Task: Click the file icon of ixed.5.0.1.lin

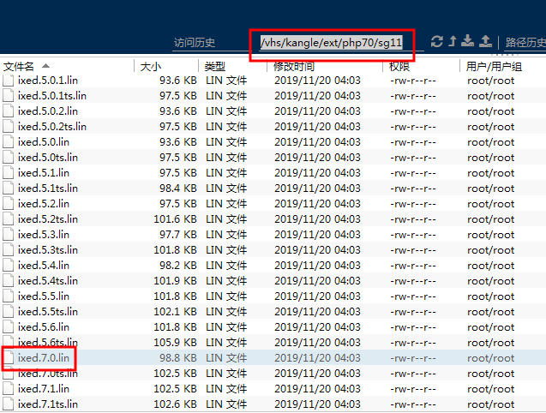Action: tap(9, 81)
